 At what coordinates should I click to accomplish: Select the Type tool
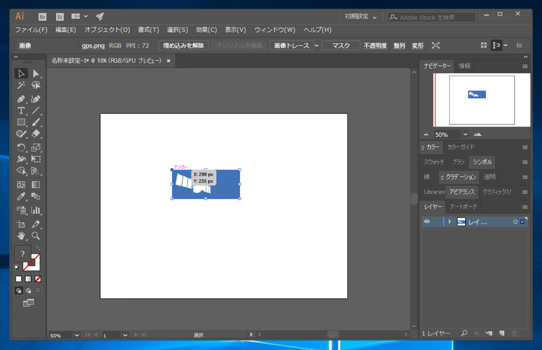point(21,111)
